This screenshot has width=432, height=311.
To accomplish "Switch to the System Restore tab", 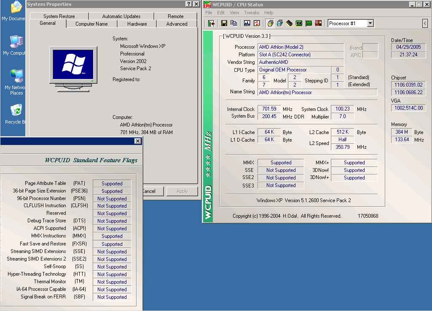I will (x=59, y=16).
